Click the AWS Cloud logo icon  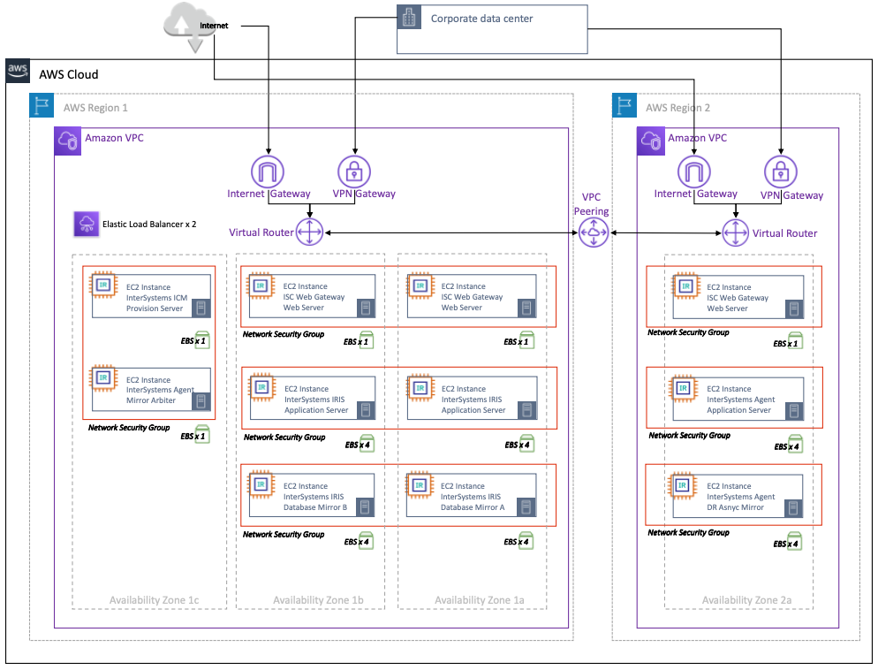point(18,72)
